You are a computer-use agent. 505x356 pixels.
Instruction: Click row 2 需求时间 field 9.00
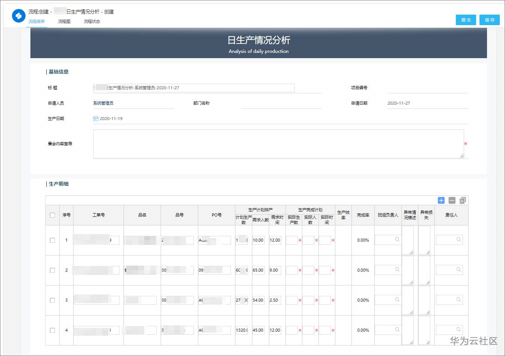point(275,270)
